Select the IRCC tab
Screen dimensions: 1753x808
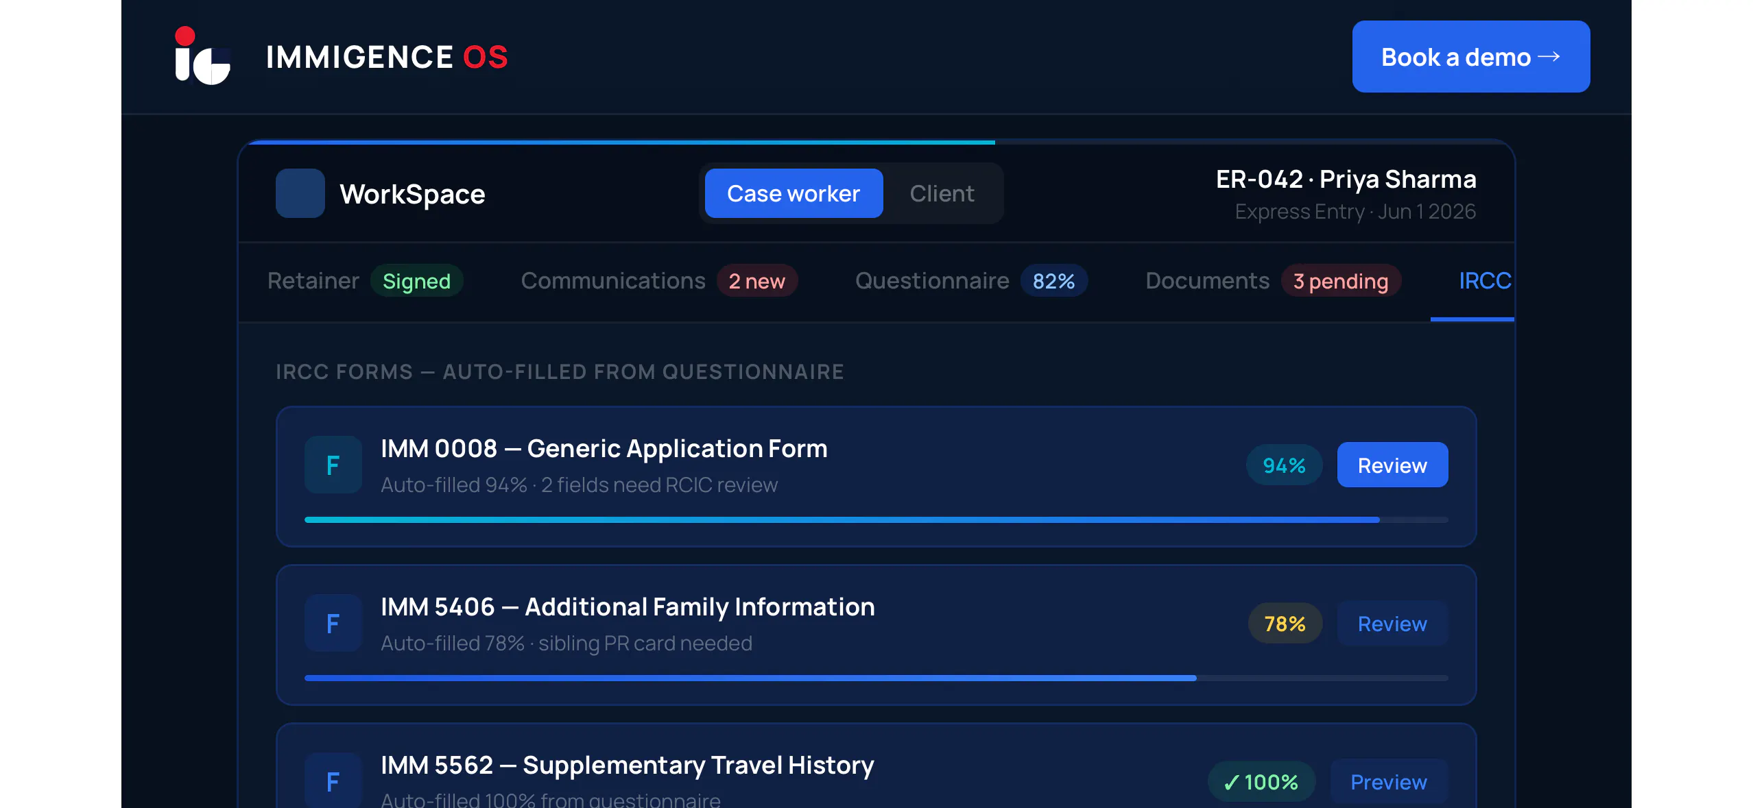tap(1485, 281)
